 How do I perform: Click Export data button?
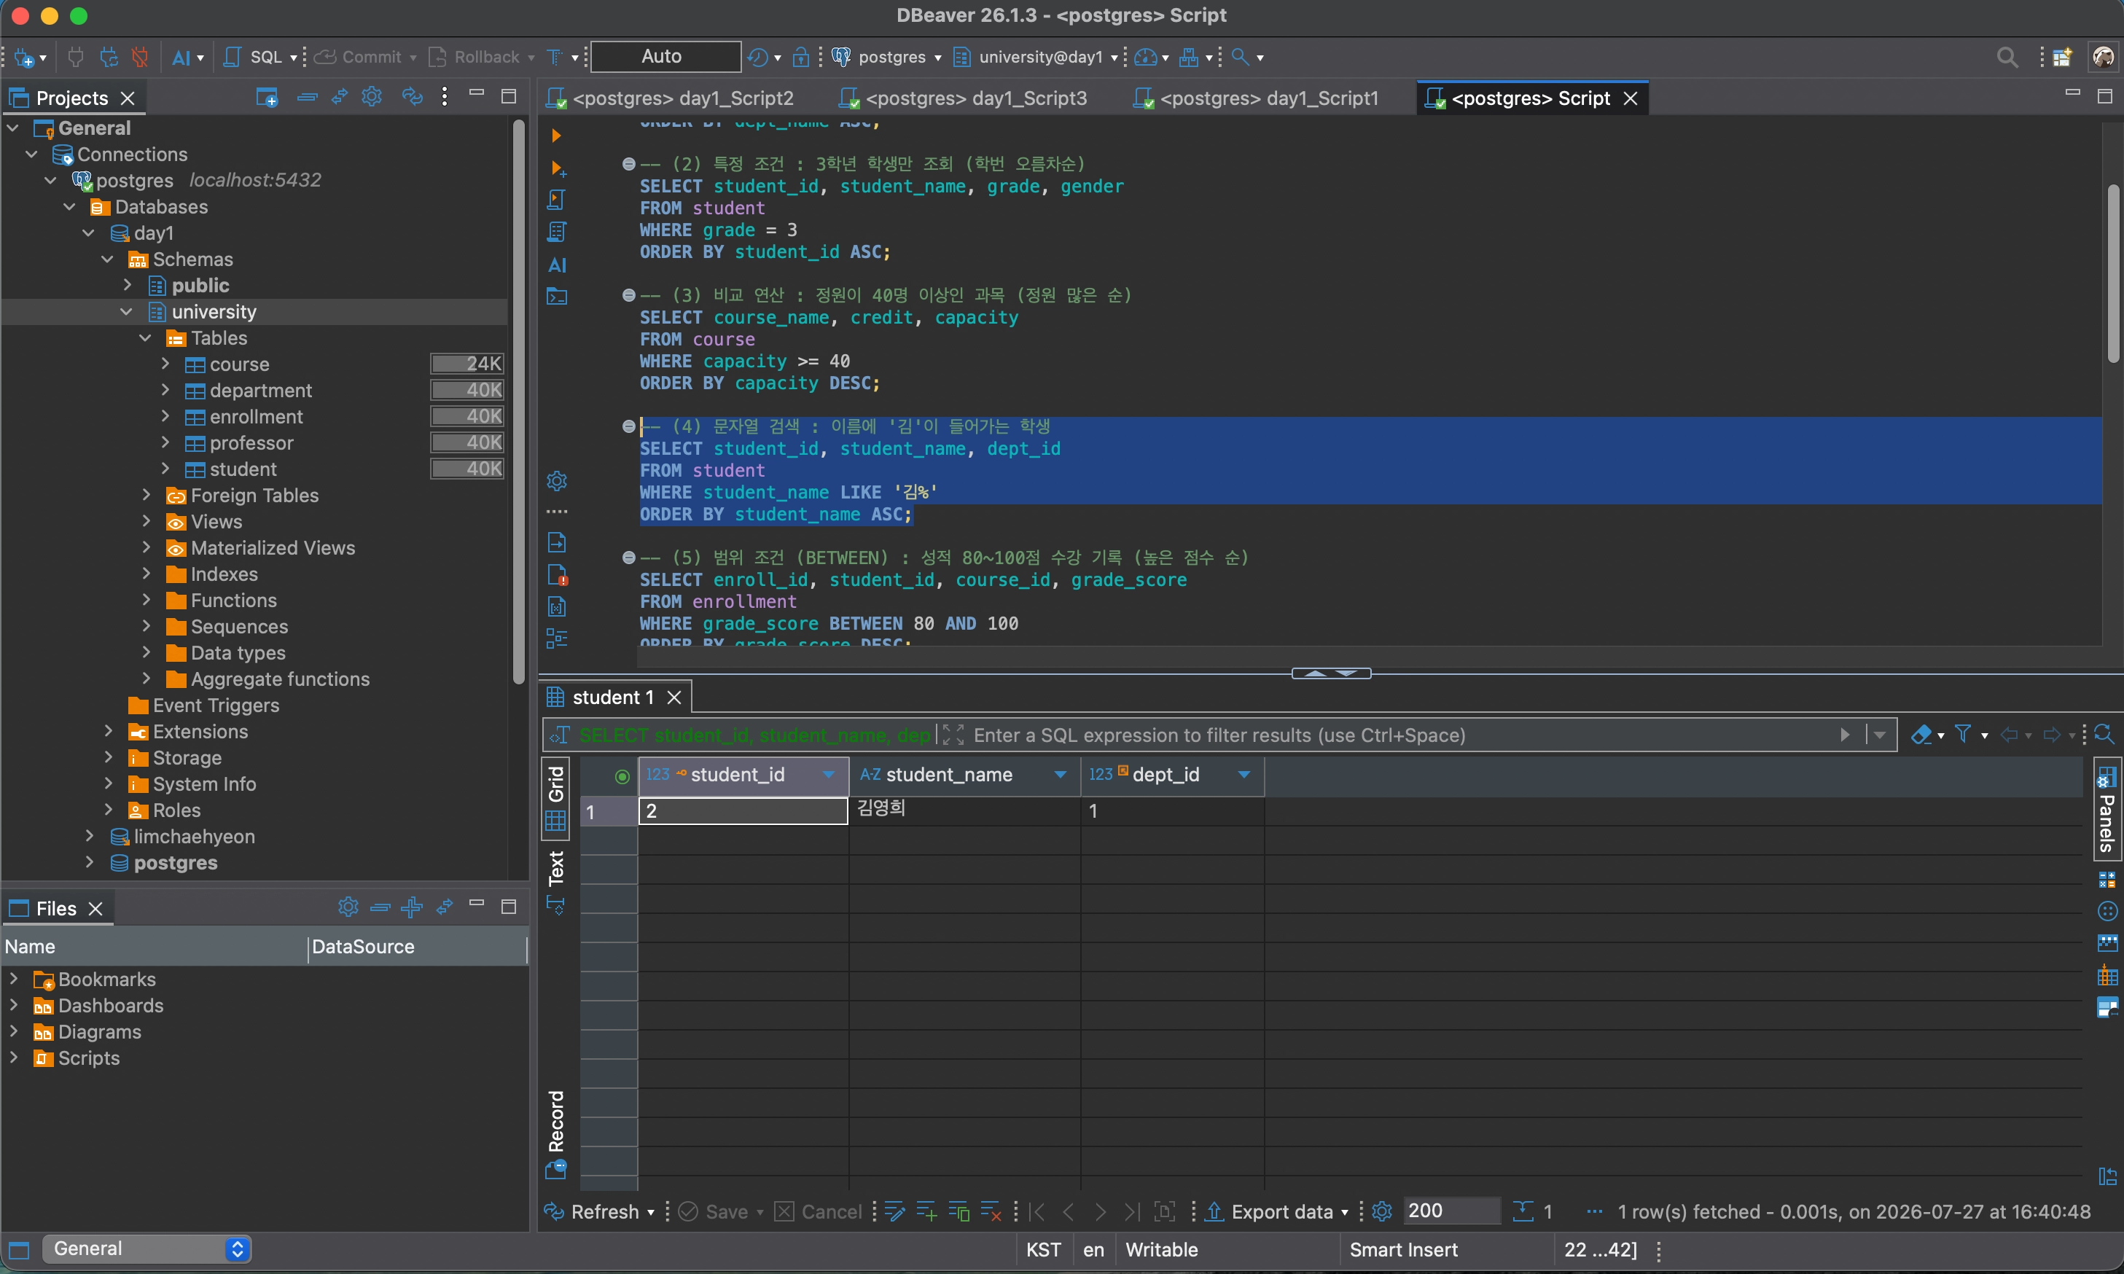(x=1273, y=1211)
